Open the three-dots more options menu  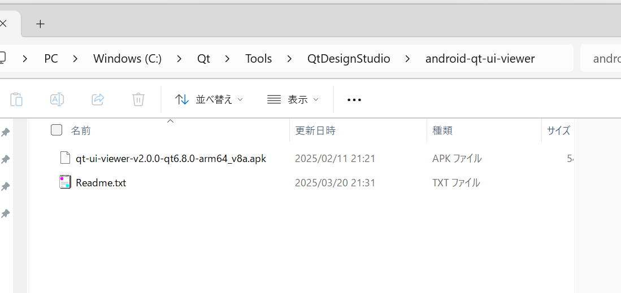pos(354,100)
